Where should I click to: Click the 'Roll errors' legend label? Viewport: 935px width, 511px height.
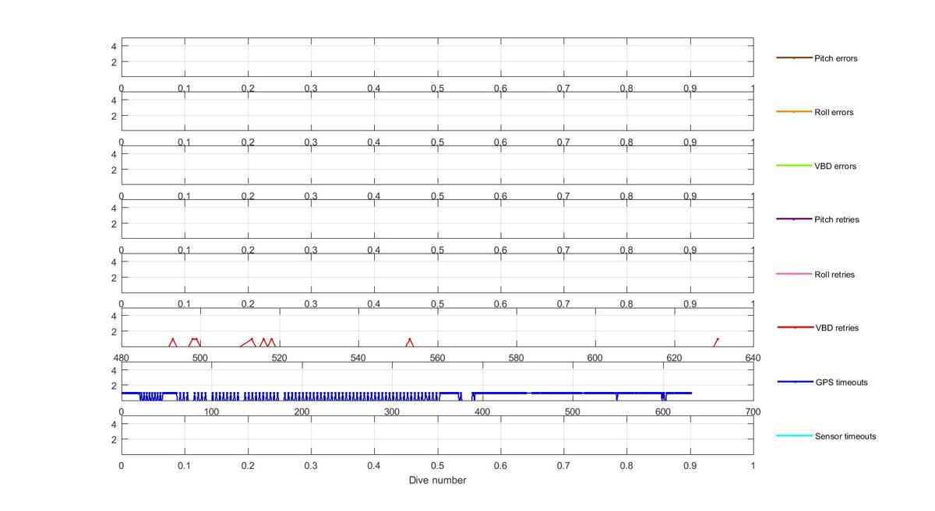click(834, 112)
